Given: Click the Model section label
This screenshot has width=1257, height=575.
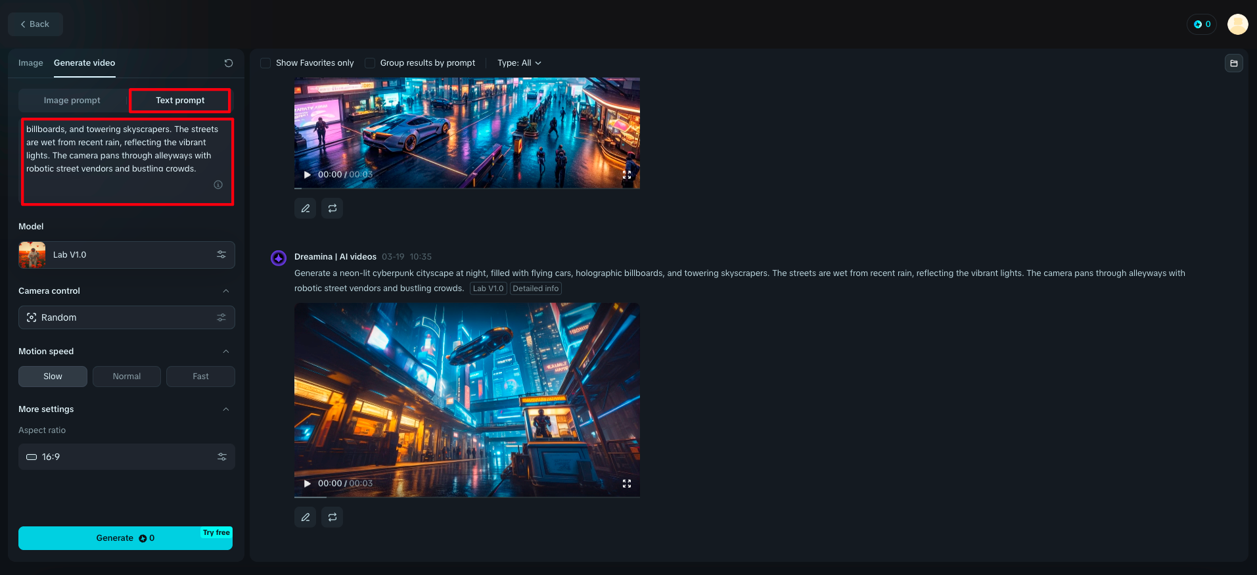Looking at the screenshot, I should 31,227.
